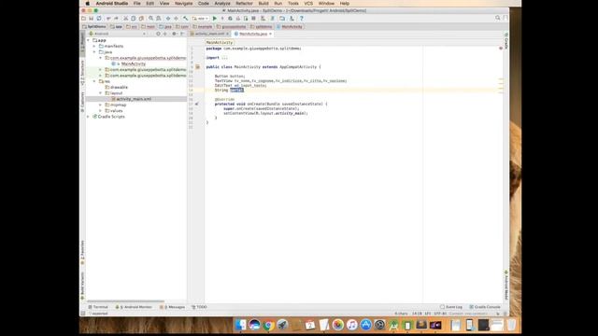Click the SplitDemo breadcrumb
This screenshot has height=336, width=598.
[94, 27]
